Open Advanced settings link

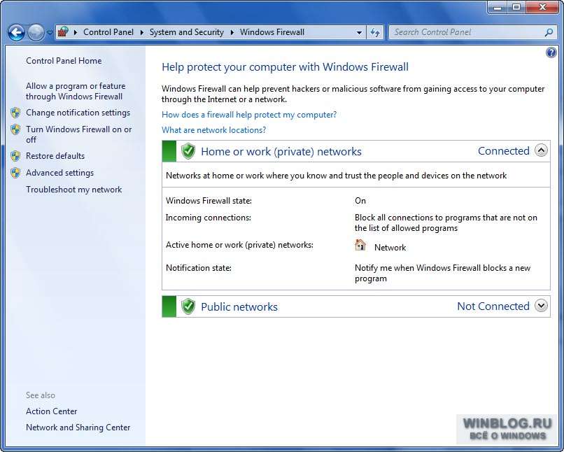pyautogui.click(x=59, y=173)
